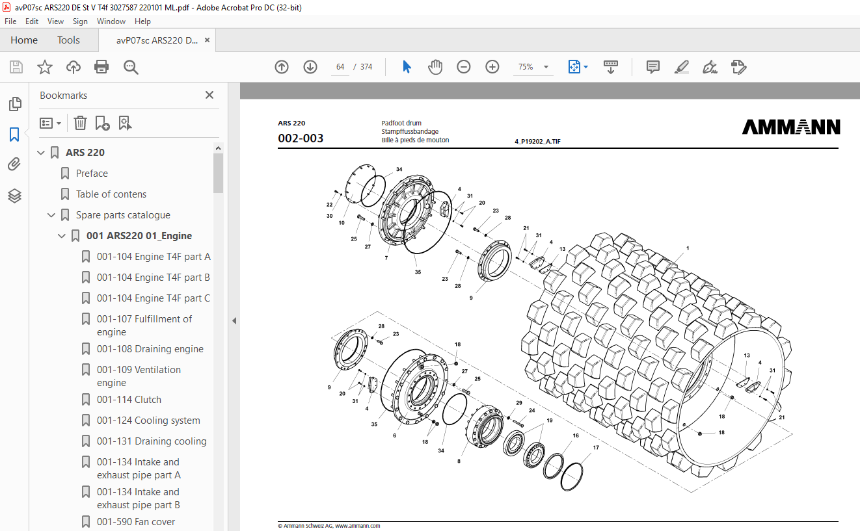Collapse the navigation pane with the arrow
The height and width of the screenshot is (531, 860).
[234, 320]
